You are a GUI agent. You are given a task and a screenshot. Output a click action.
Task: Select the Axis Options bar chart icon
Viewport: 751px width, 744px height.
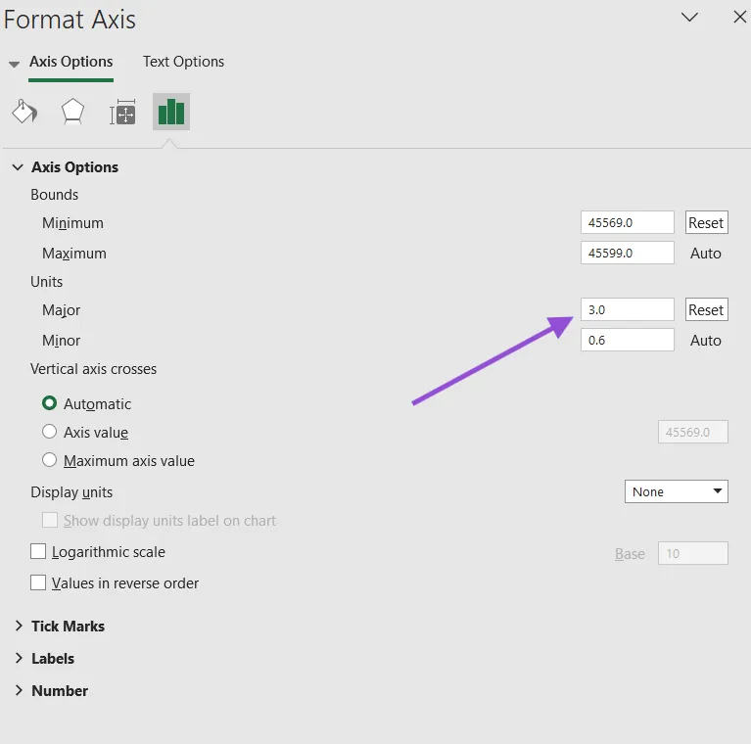171,112
